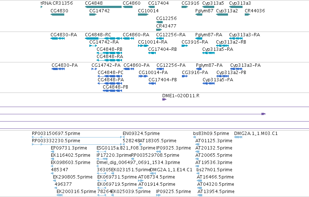This screenshot has width=309, height=197.
Task: Select the CG12256-RA transcript label
Action: pos(171,35)
